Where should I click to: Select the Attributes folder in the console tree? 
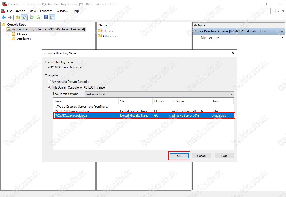[x=24, y=39]
